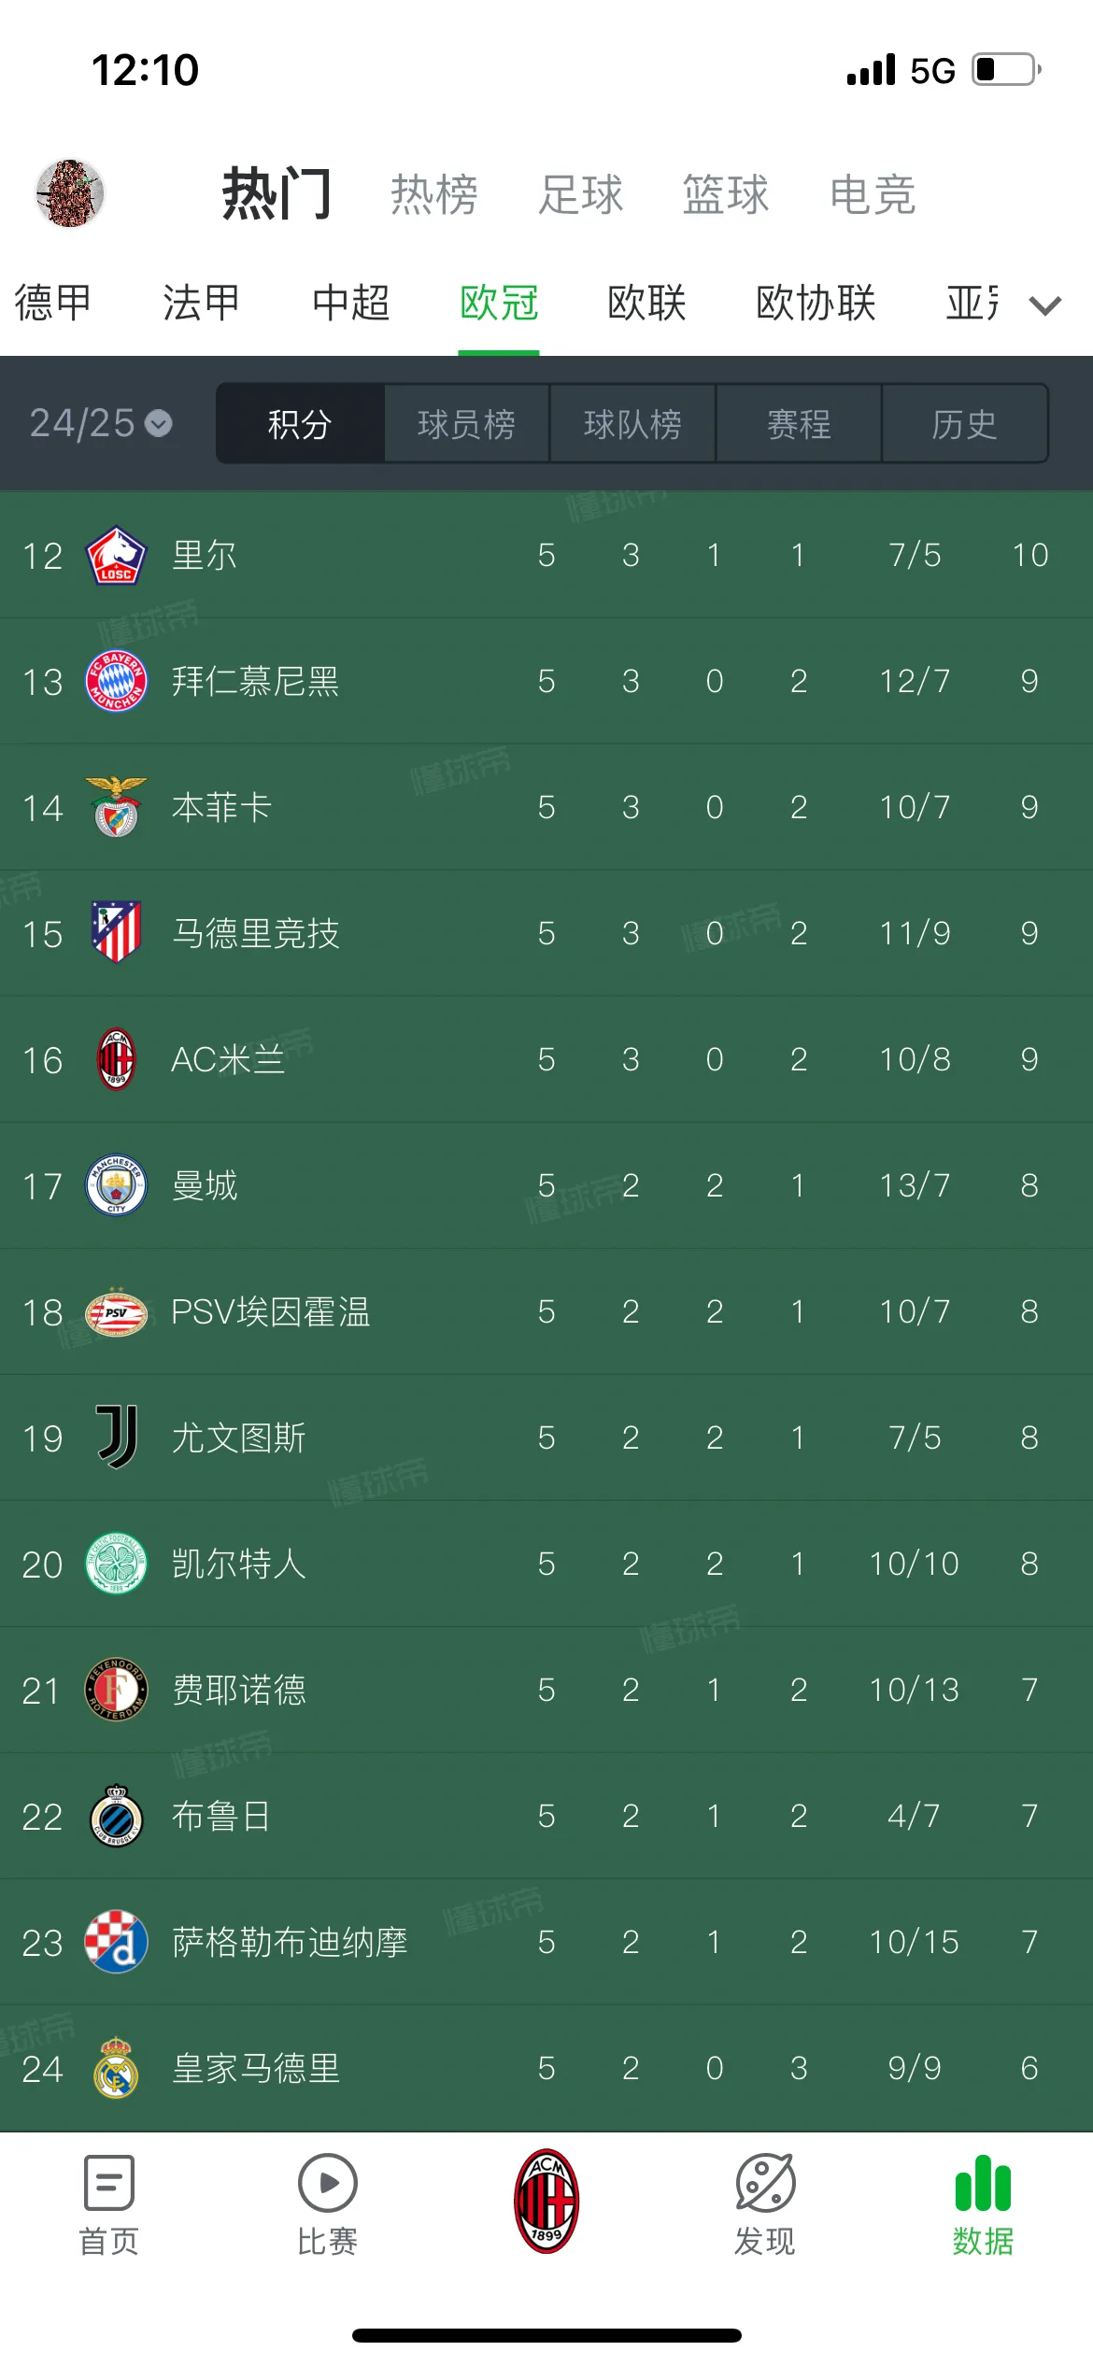Switch to the 球员榜 segment
This screenshot has height=2365, width=1093.
click(466, 424)
